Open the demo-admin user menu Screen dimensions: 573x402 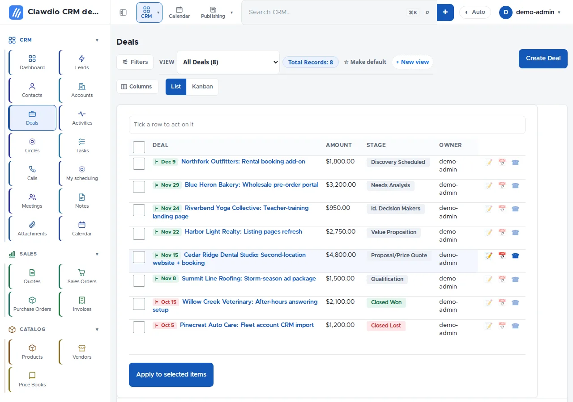[530, 13]
